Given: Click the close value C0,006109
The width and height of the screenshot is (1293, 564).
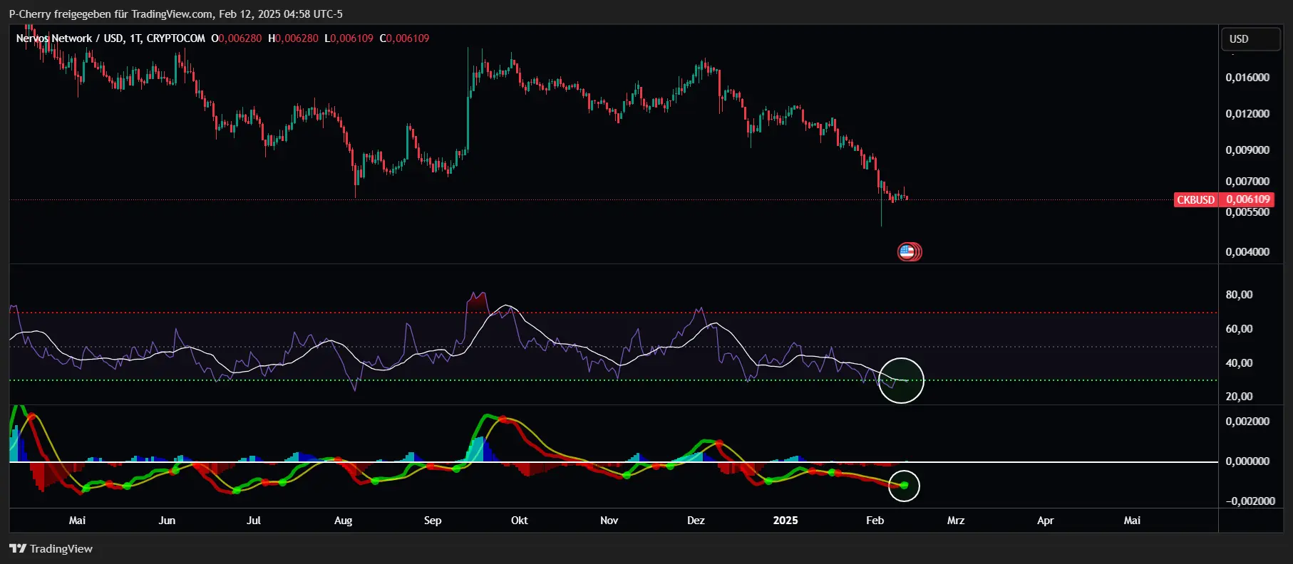Looking at the screenshot, I should pyautogui.click(x=404, y=38).
